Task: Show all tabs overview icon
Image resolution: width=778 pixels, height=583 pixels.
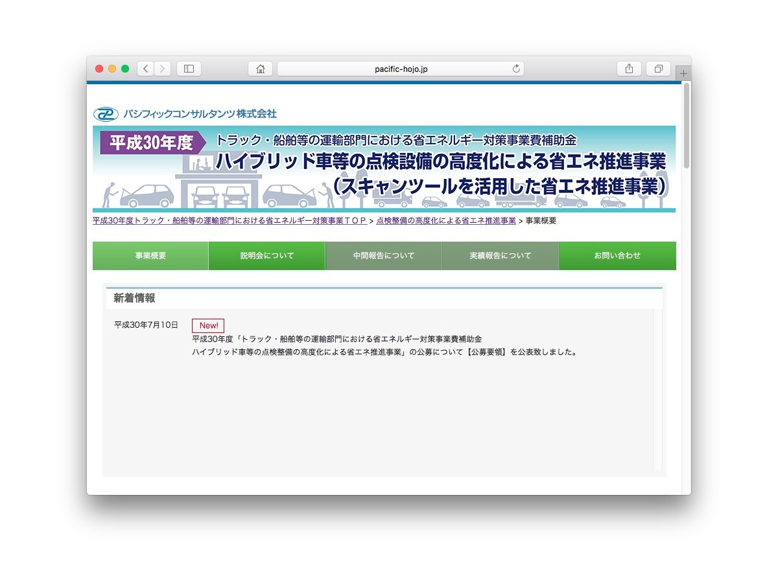Action: pyautogui.click(x=658, y=69)
